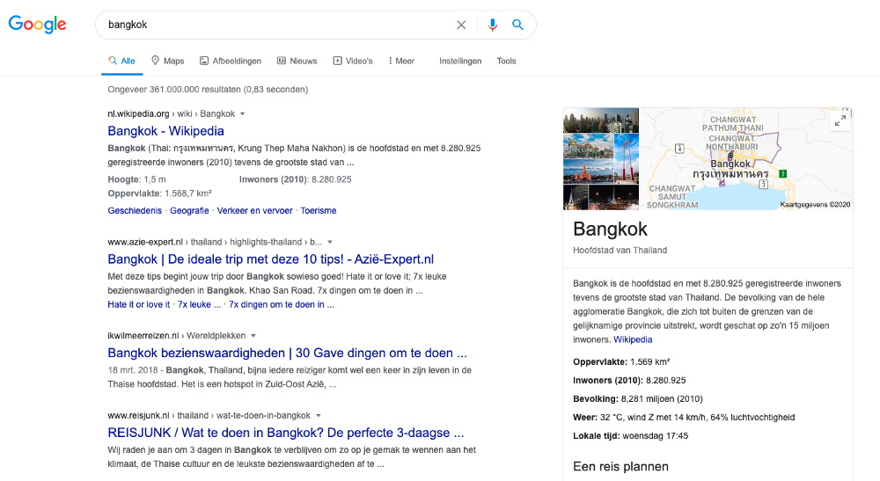
Task: Follow the Geschiedenis sitelink
Action: [135, 211]
